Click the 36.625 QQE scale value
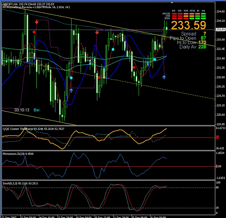Image resolution: width=226 pixels, height=218 pixels. pos(220,148)
